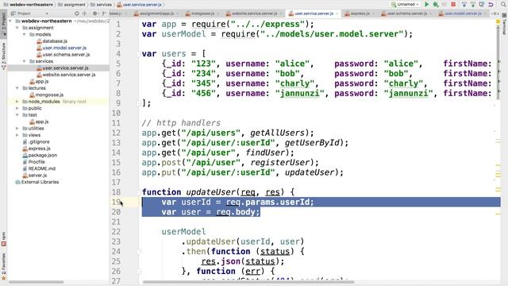508x286 pixels.
Task: Click the Project panel horizontal scrollbar
Action: [x=36, y=282]
